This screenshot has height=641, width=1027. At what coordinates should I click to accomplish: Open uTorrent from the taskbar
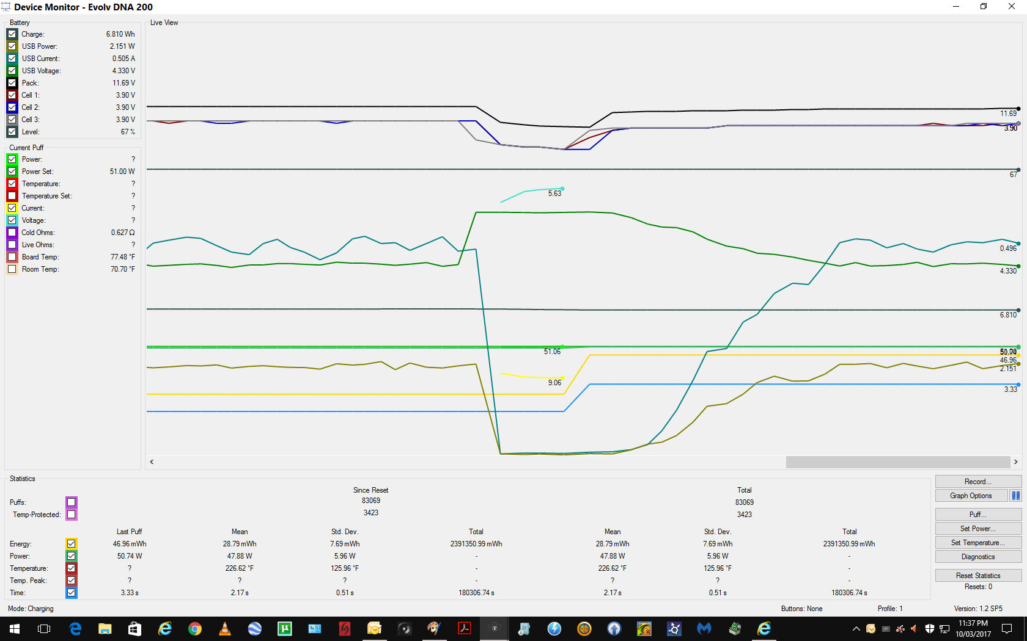(x=285, y=629)
